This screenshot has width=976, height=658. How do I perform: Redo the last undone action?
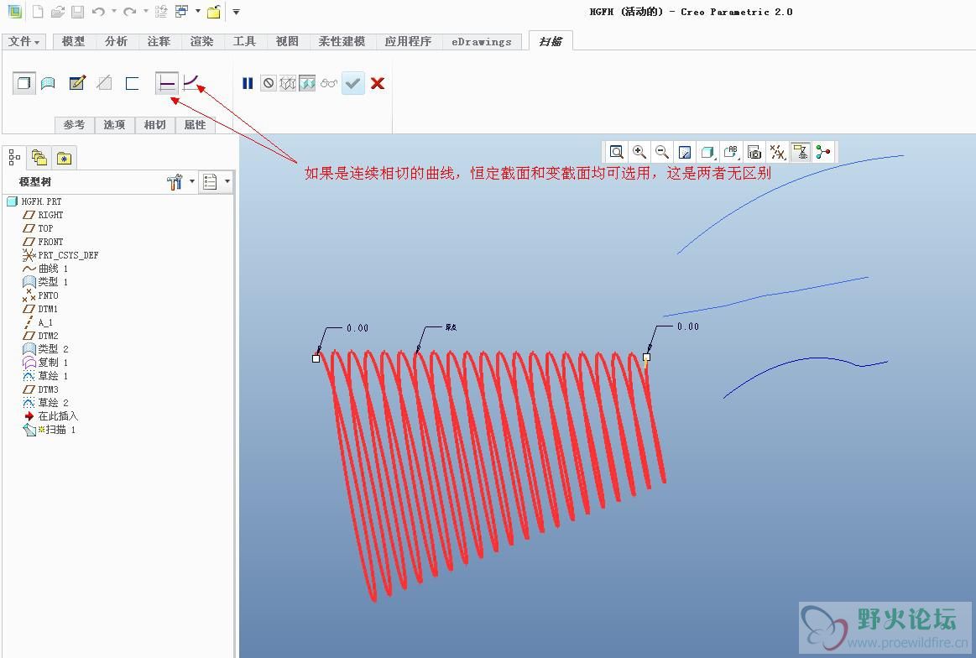coord(129,11)
